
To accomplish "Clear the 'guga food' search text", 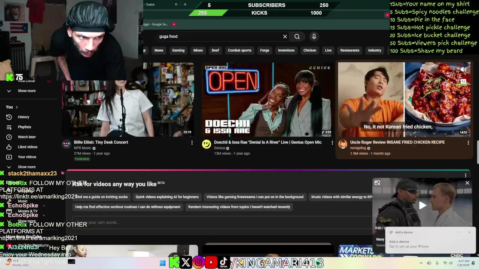I will (x=285, y=37).
